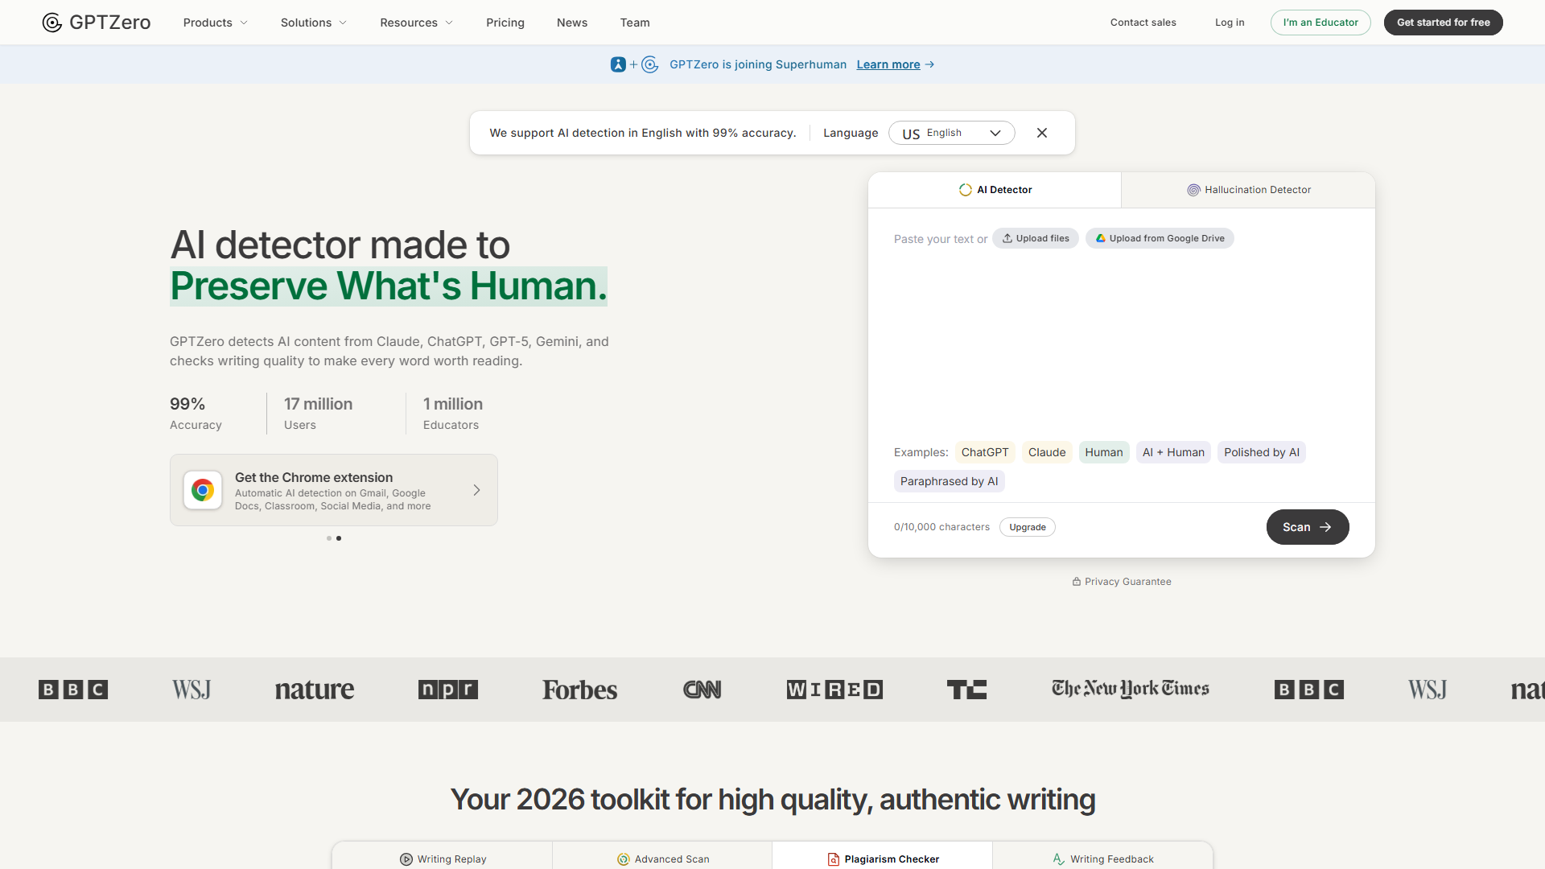This screenshot has height=869, width=1545.
Task: Click the '99%' accuracy statistic
Action: [x=187, y=404]
